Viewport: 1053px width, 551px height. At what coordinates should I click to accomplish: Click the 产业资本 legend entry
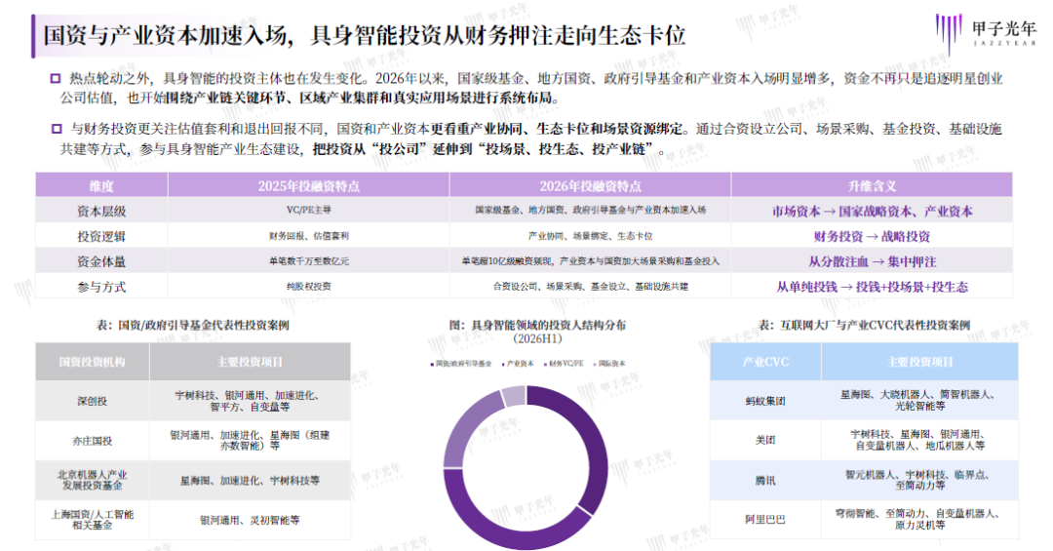(x=517, y=364)
